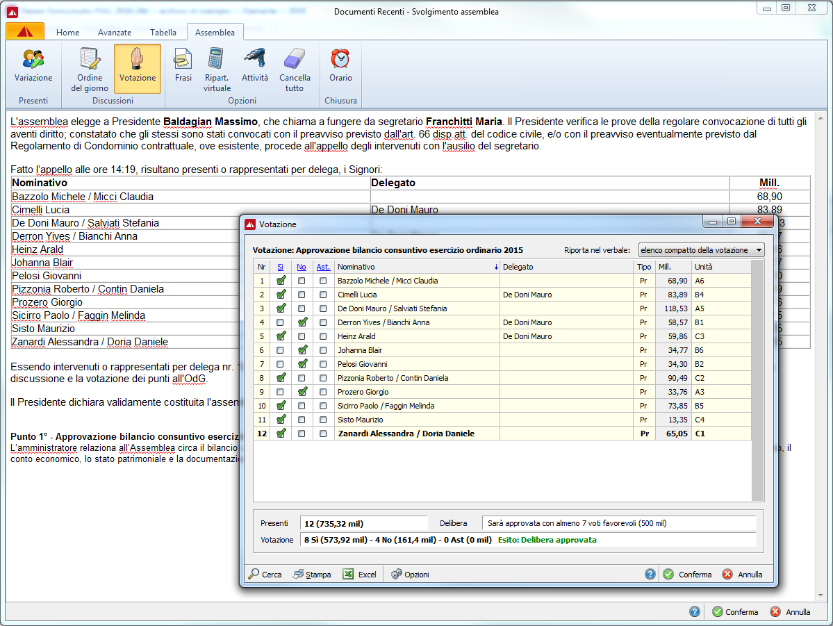Select the Votazione hand icon
833x626 pixels.
tap(137, 69)
